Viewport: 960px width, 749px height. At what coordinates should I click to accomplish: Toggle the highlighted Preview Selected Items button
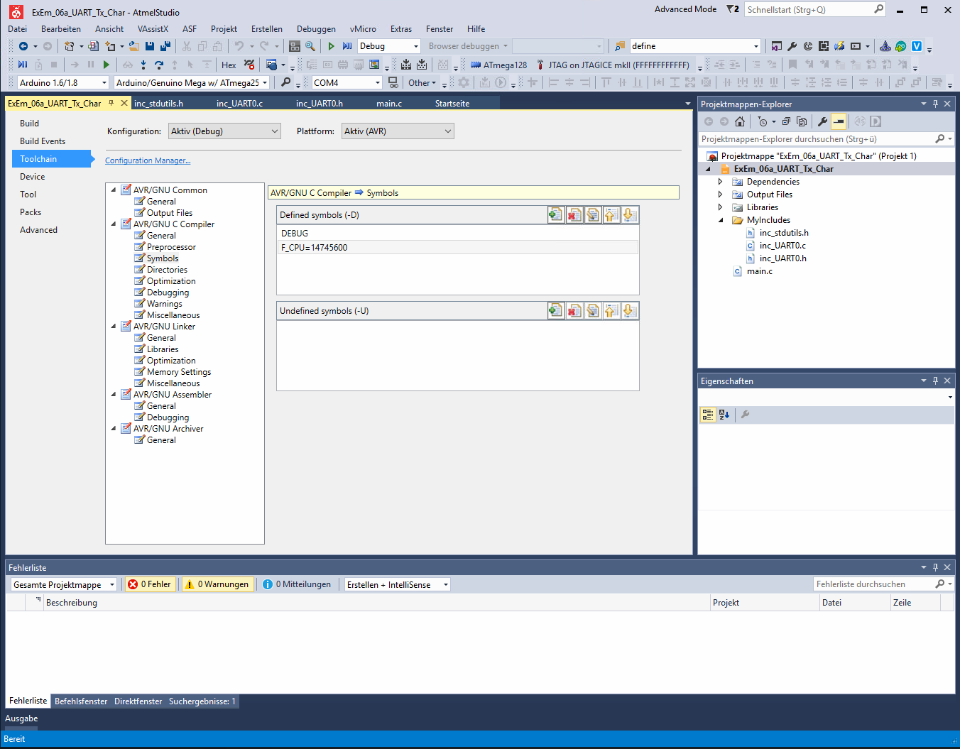click(839, 121)
